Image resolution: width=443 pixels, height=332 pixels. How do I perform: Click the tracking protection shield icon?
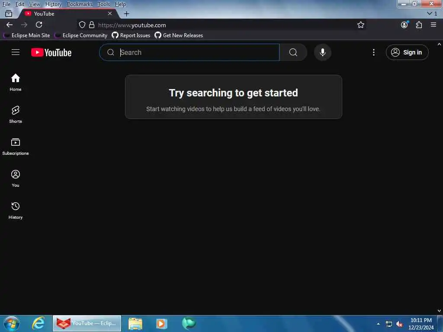coord(82,25)
